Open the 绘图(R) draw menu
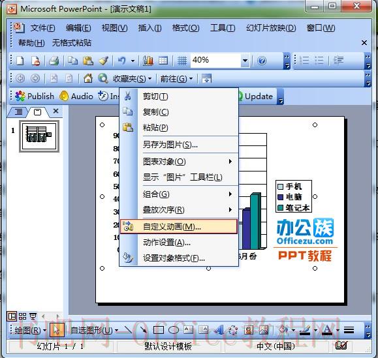Image resolution: width=378 pixels, height=358 pixels. 31,331
